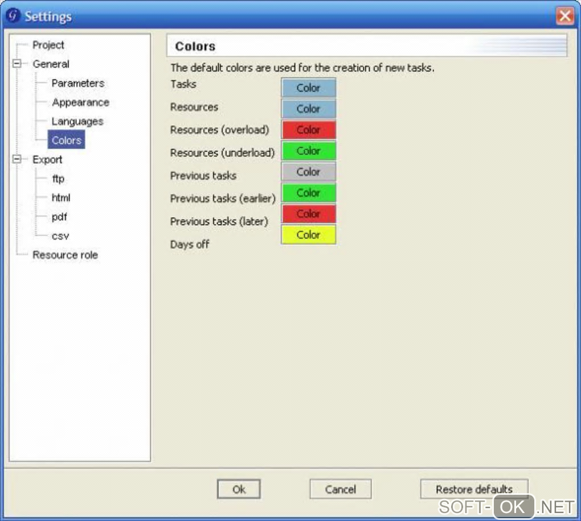Viewport: 581px width, 521px height.
Task: Pick the Resources (underload) green color
Action: [x=308, y=151]
